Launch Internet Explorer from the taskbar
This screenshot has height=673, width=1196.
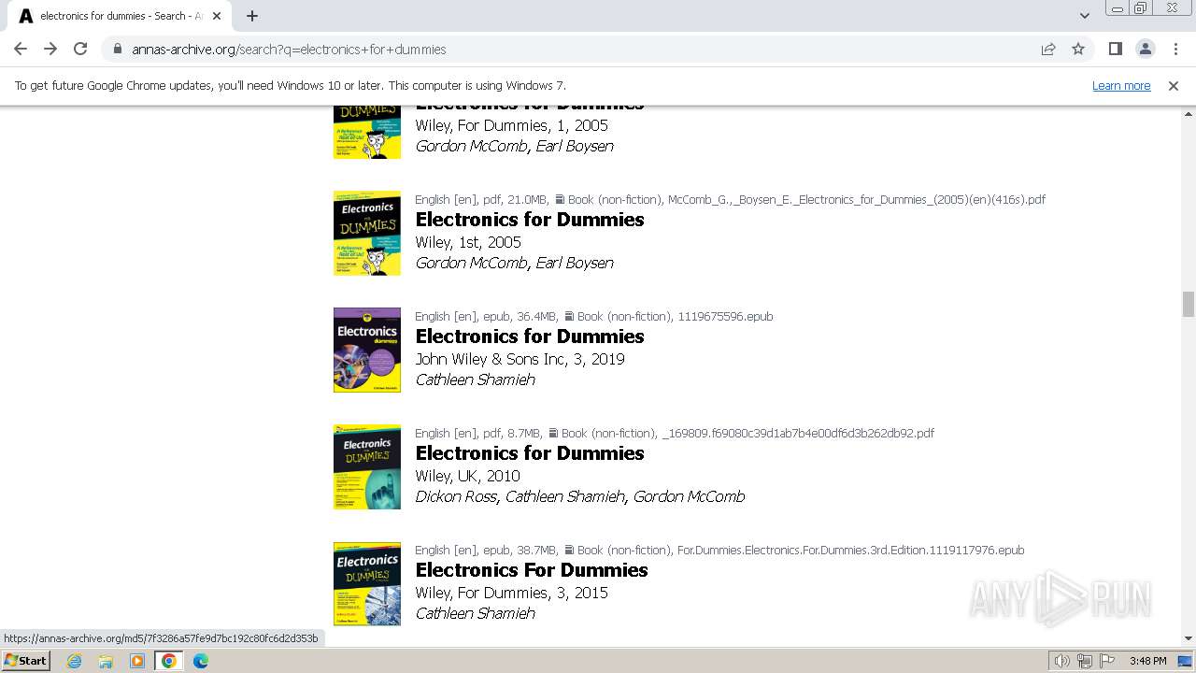(74, 661)
